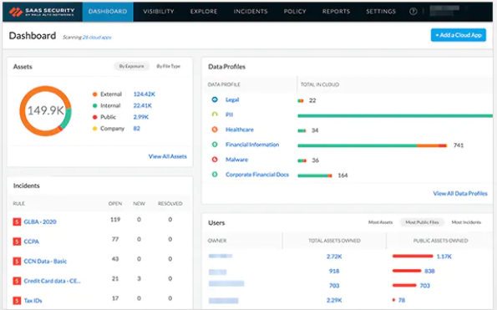The width and height of the screenshot is (497, 310).
Task: Click View All Data Profiles link
Action: [x=460, y=193]
